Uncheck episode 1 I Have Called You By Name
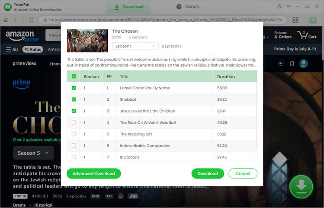Viewport: 324px width, 208px height. [74, 88]
